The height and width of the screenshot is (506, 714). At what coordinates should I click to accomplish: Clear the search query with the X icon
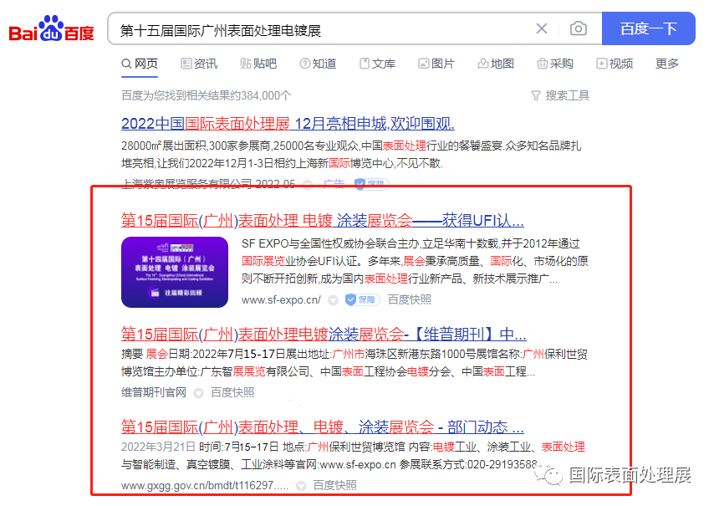click(542, 28)
